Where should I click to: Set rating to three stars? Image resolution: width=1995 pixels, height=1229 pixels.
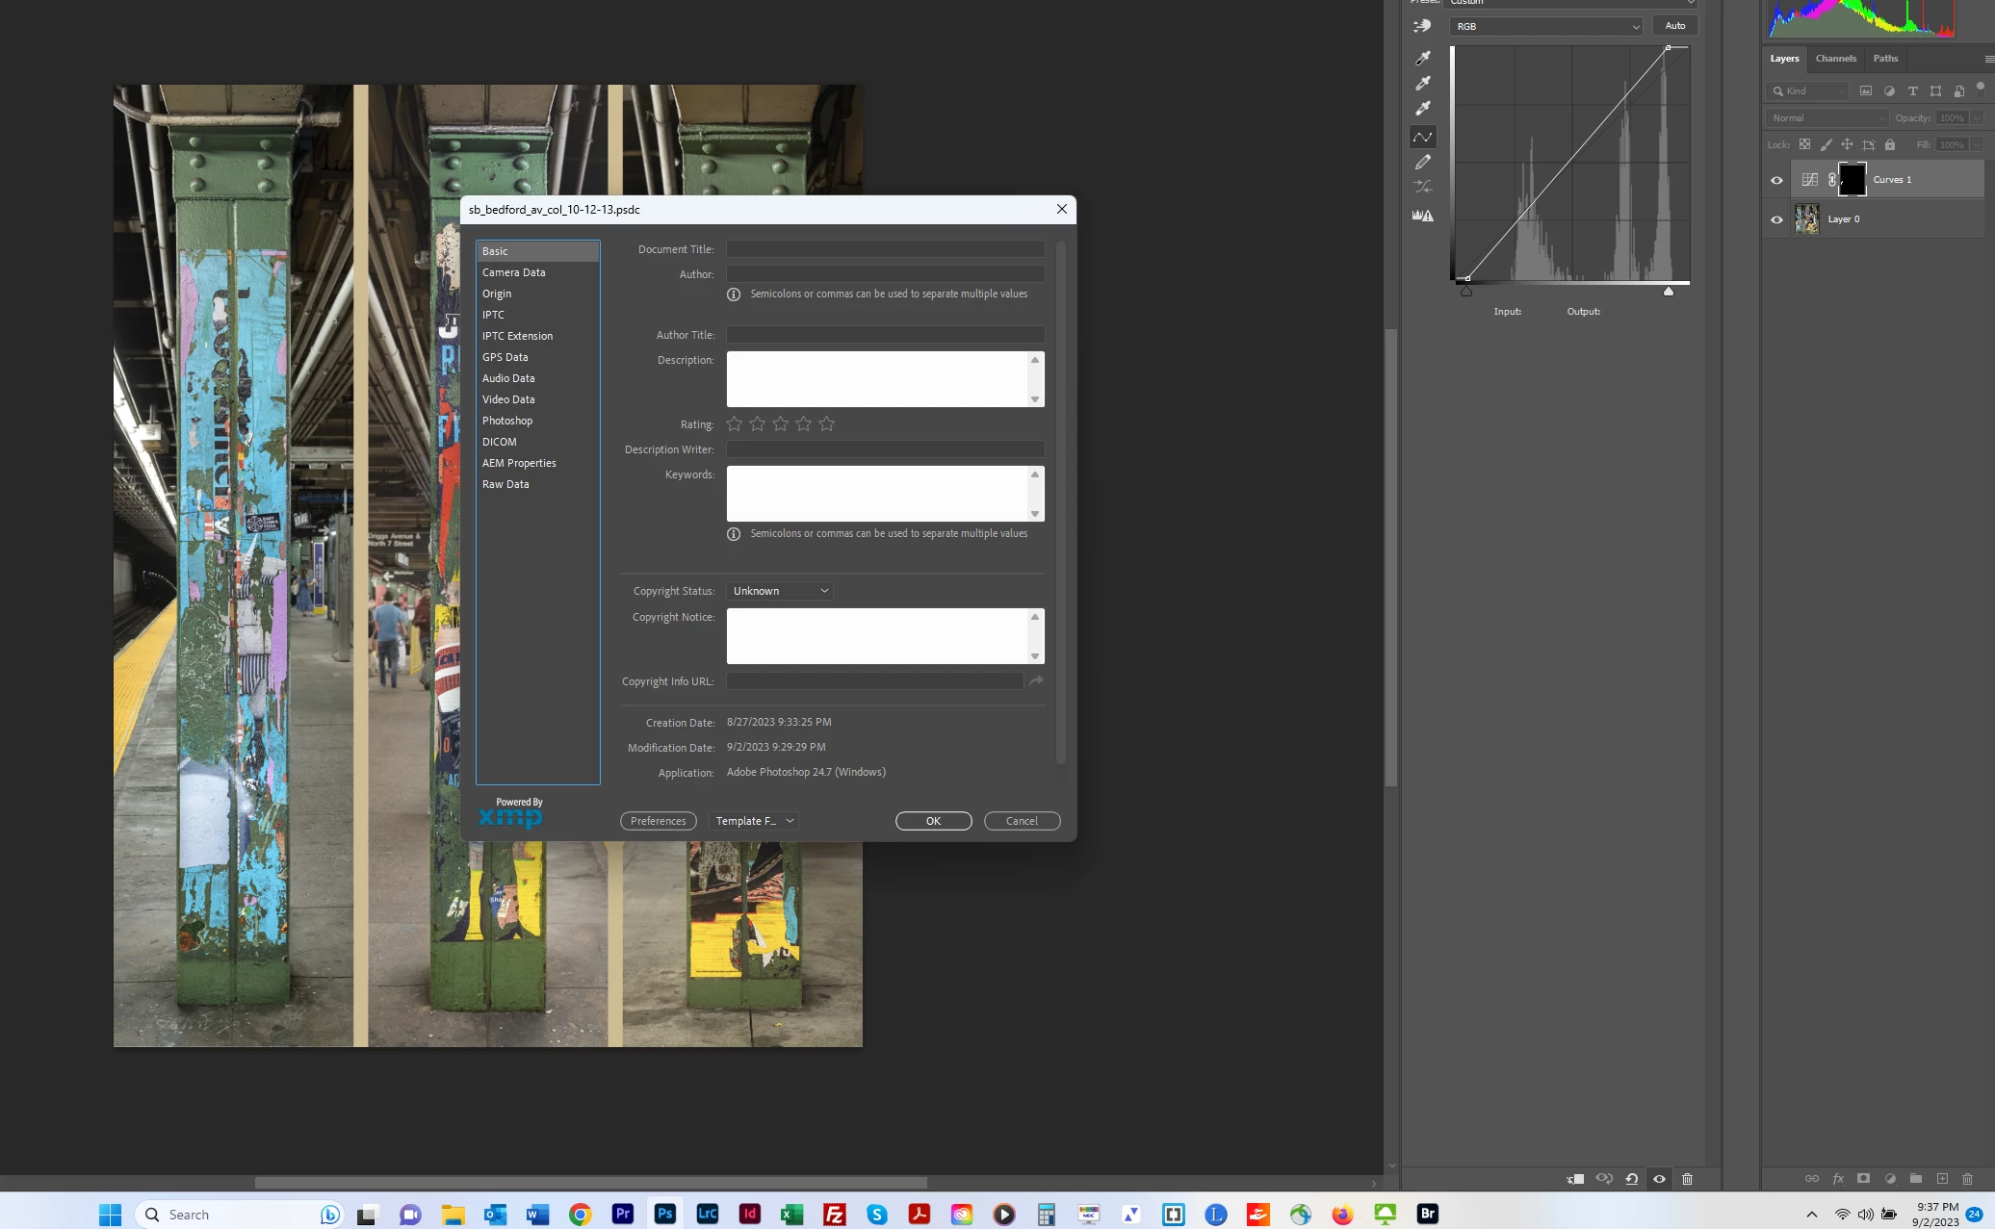[x=780, y=424]
